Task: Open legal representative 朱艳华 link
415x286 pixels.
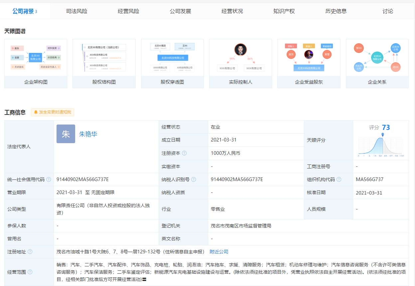Action: click(88, 134)
